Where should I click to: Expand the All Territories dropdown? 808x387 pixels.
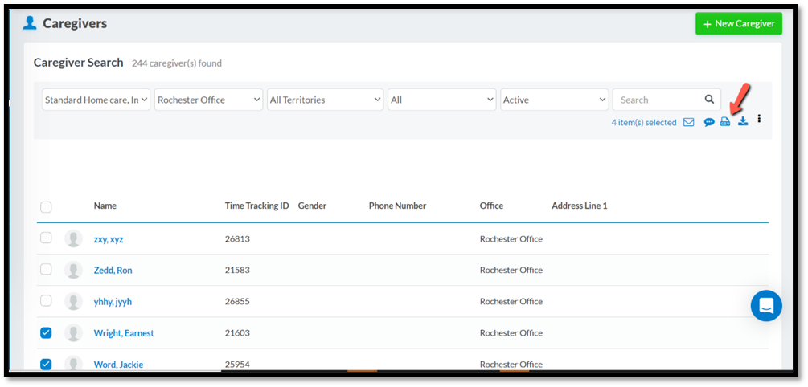tap(325, 100)
